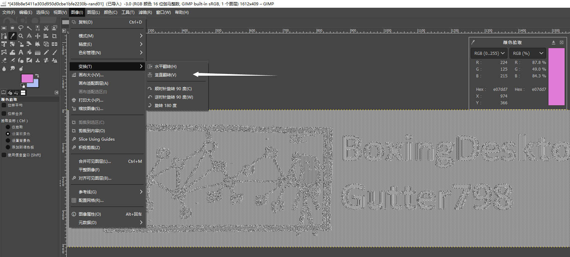The height and width of the screenshot is (257, 570).
Task: Select the Move tool
Action: (x=38, y=36)
